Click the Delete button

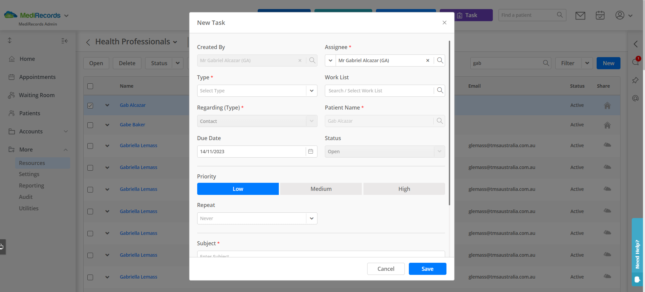coord(127,63)
